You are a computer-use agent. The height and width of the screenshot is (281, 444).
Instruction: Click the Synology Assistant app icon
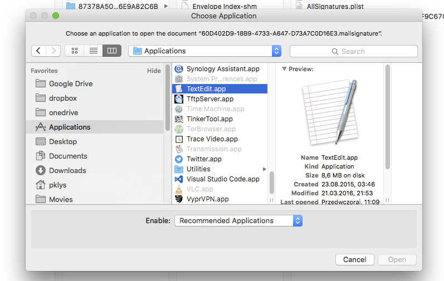click(179, 69)
